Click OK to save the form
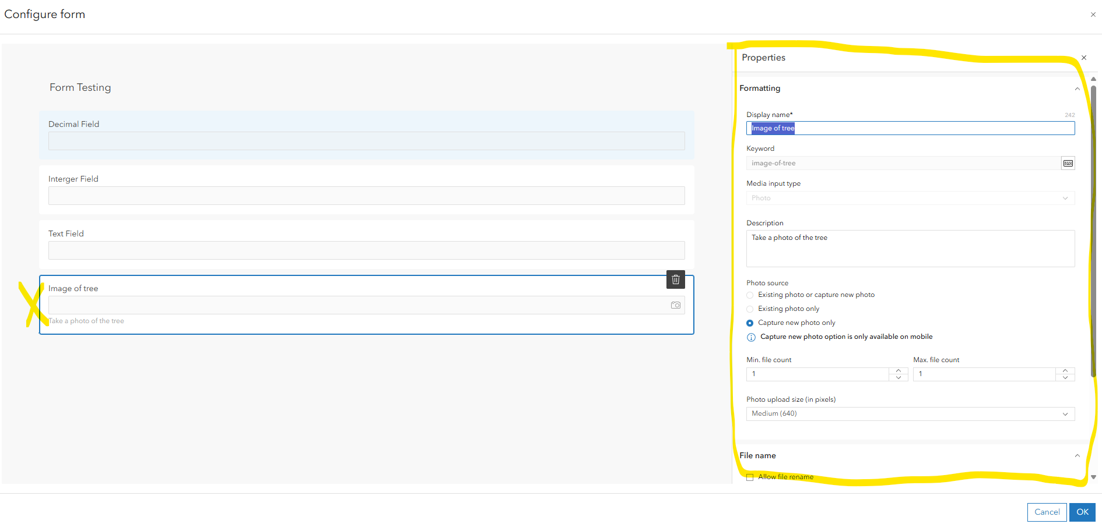This screenshot has height=524, width=1102. [1082, 512]
